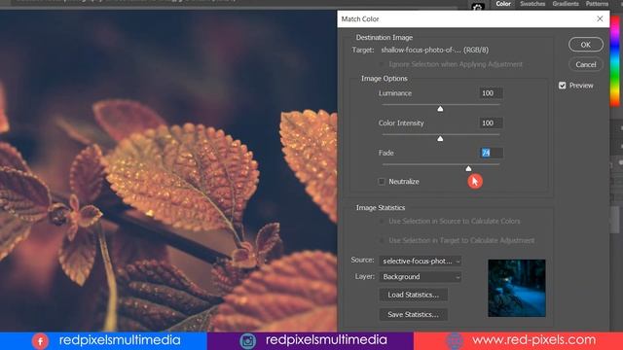Click the Color Intensity value field
The image size is (623, 350).
(x=491, y=123)
